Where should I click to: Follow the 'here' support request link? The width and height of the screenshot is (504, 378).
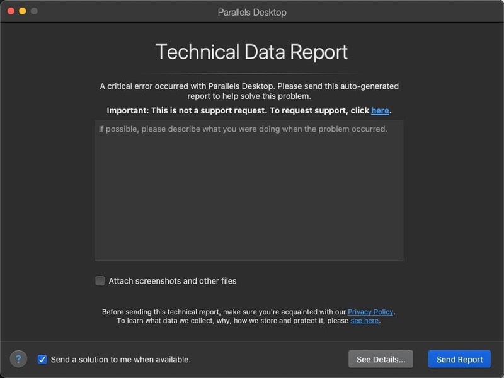[380, 110]
